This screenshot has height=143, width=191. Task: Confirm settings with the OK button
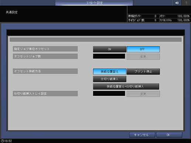click(x=169, y=135)
